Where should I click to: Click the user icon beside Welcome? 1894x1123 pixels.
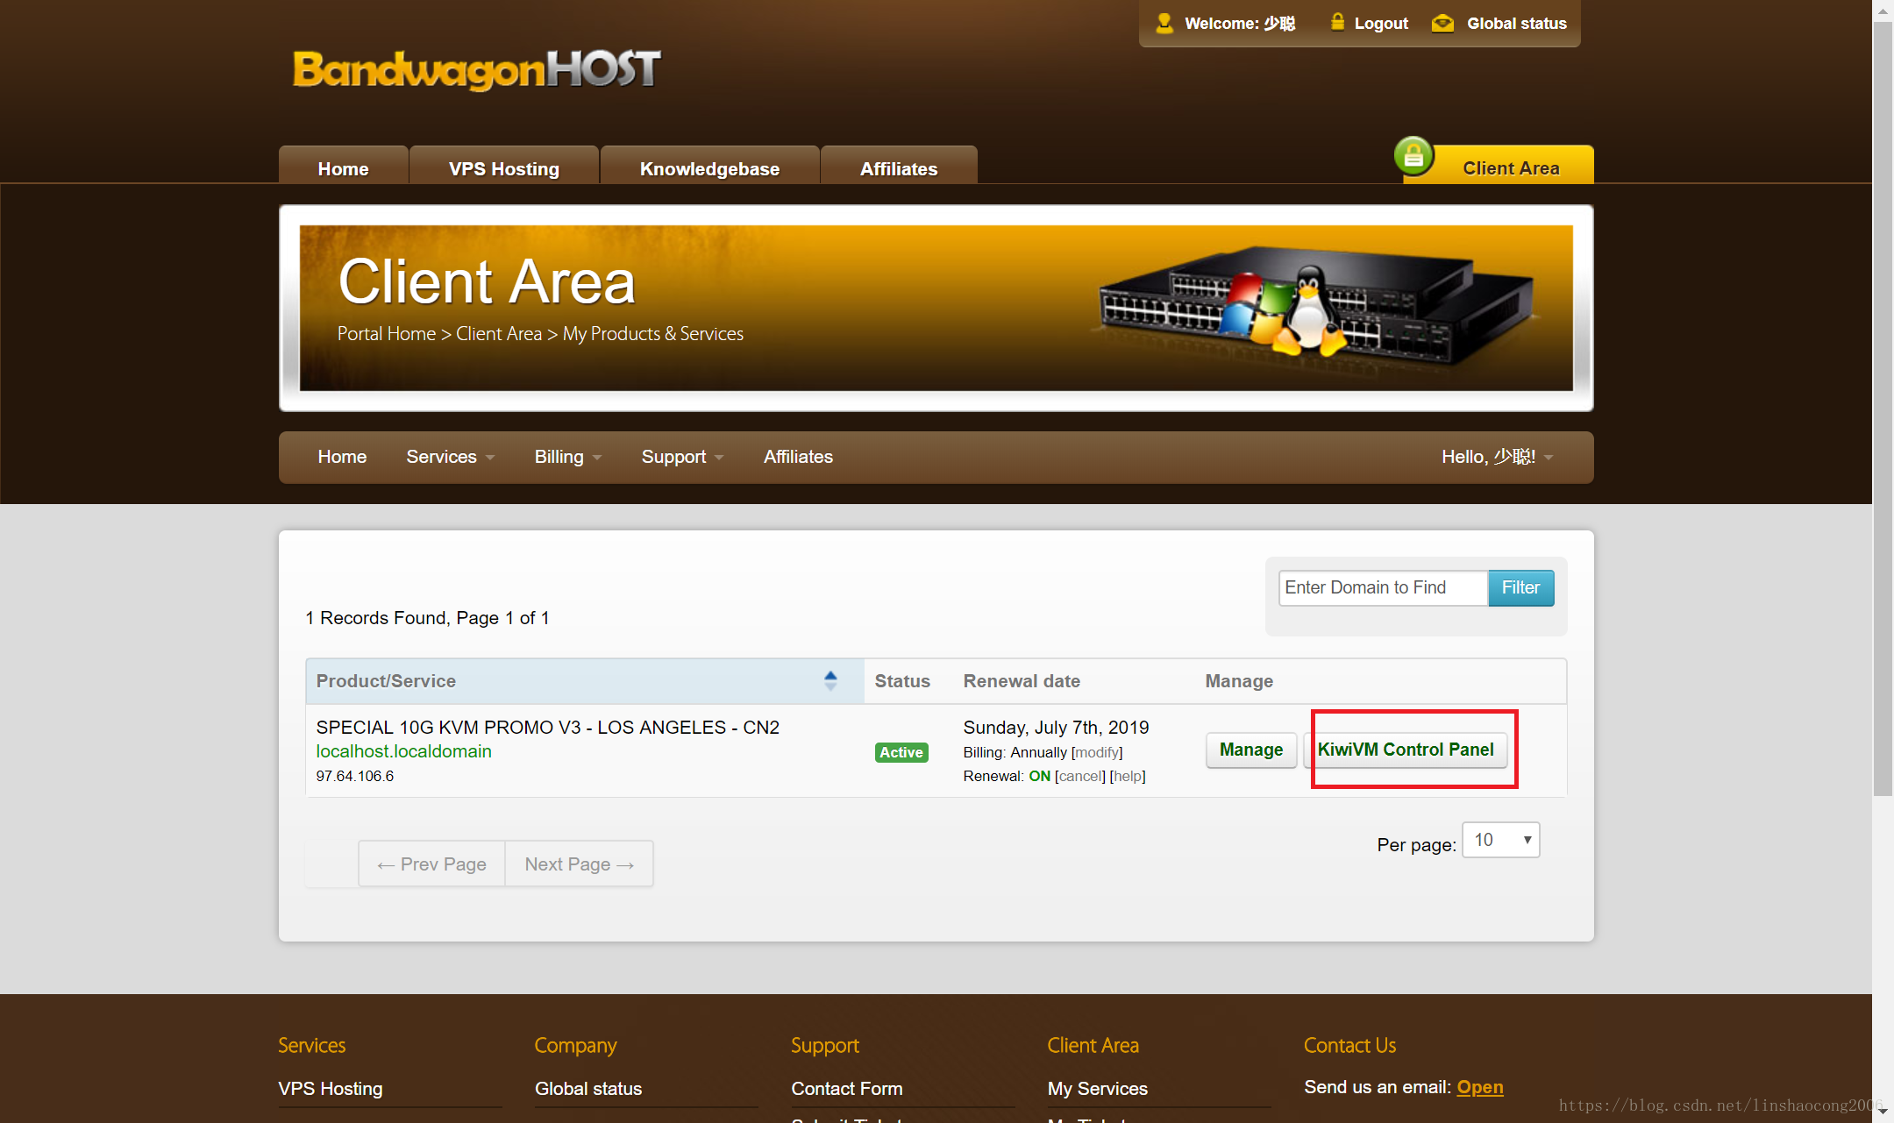(x=1164, y=23)
